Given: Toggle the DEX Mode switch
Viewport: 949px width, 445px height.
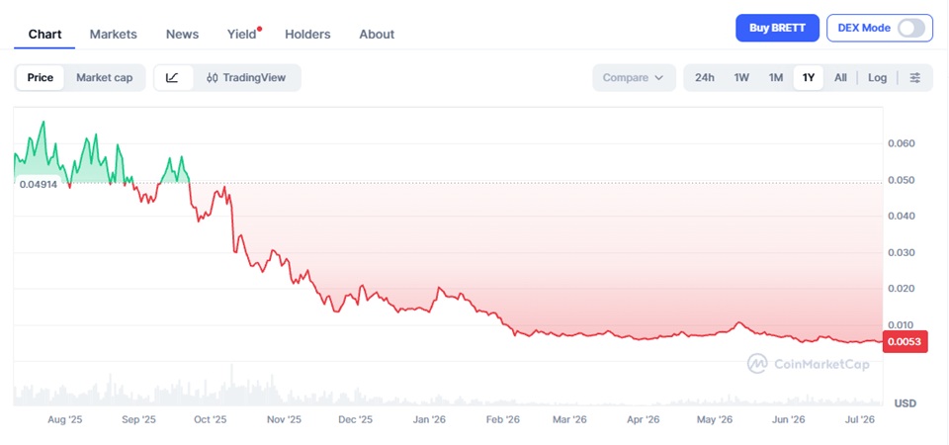Looking at the screenshot, I should [x=911, y=28].
